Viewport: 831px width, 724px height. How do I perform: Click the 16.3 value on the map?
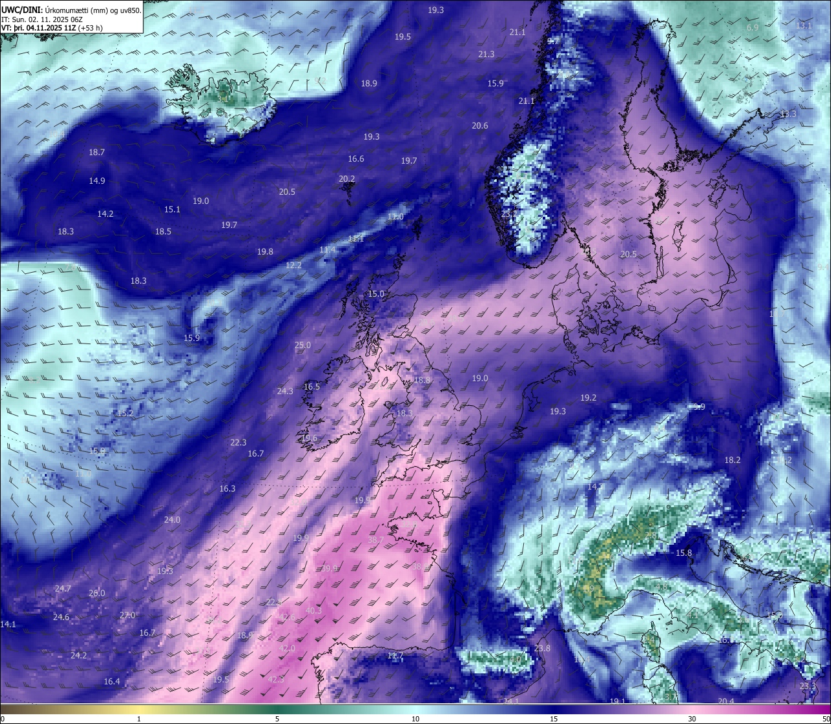point(227,489)
